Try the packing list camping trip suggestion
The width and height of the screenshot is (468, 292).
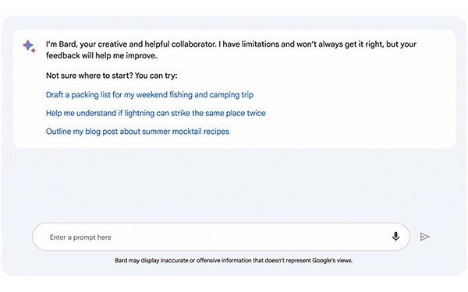pyautogui.click(x=150, y=95)
